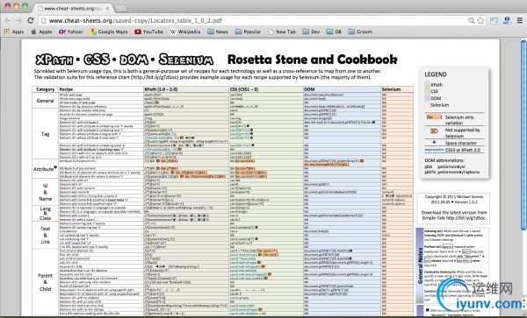
Task: Click the 'Id & Name' category cell
Action: coord(46,192)
